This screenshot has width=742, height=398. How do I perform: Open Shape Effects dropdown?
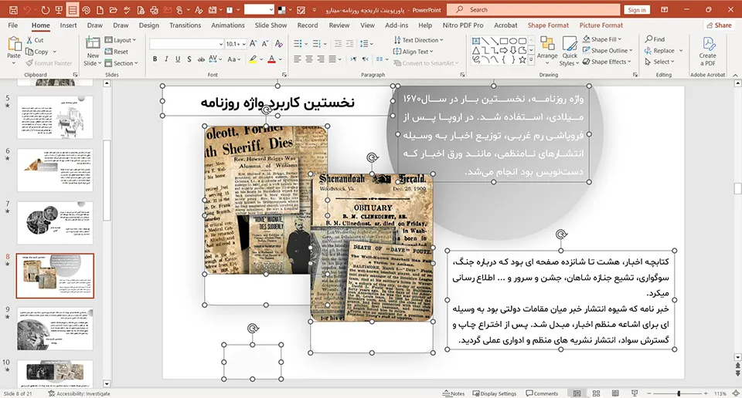pos(608,62)
